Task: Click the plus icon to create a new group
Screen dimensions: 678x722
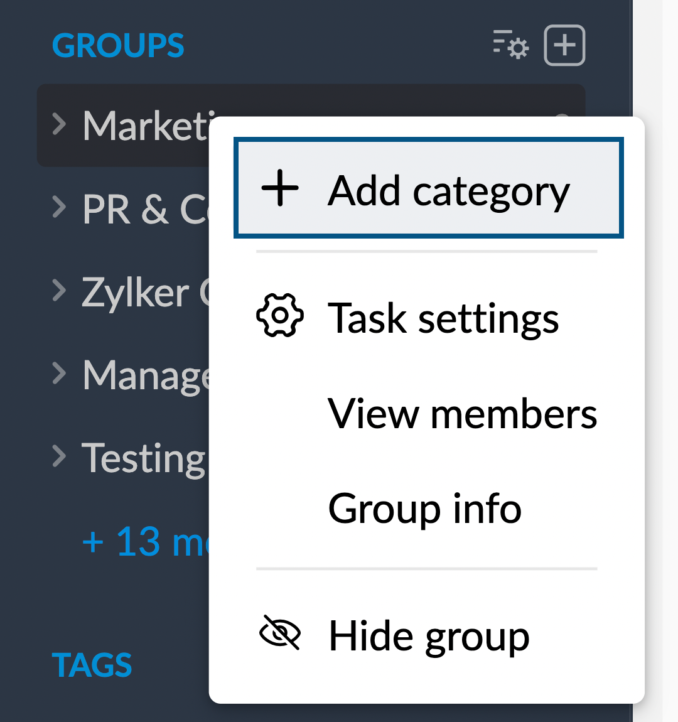Action: [563, 45]
